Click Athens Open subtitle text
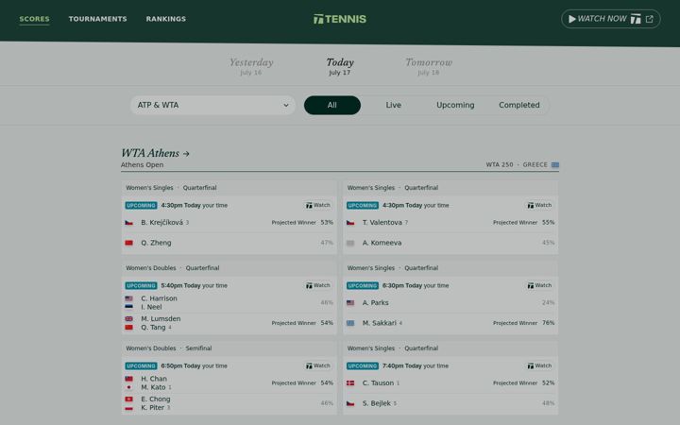The height and width of the screenshot is (425, 680). pos(143,164)
